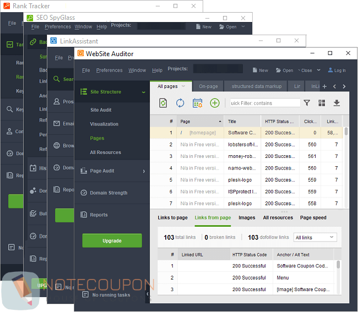The width and height of the screenshot is (358, 312).
Task: Click the filter funnel icon
Action: pyautogui.click(x=307, y=103)
